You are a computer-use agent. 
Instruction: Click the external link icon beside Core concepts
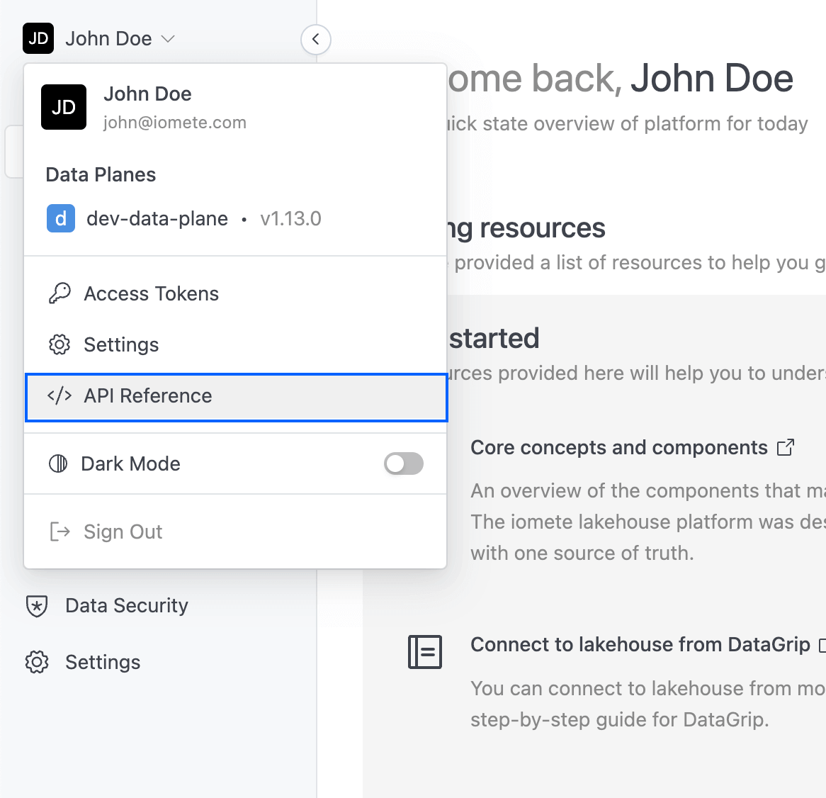click(x=786, y=447)
